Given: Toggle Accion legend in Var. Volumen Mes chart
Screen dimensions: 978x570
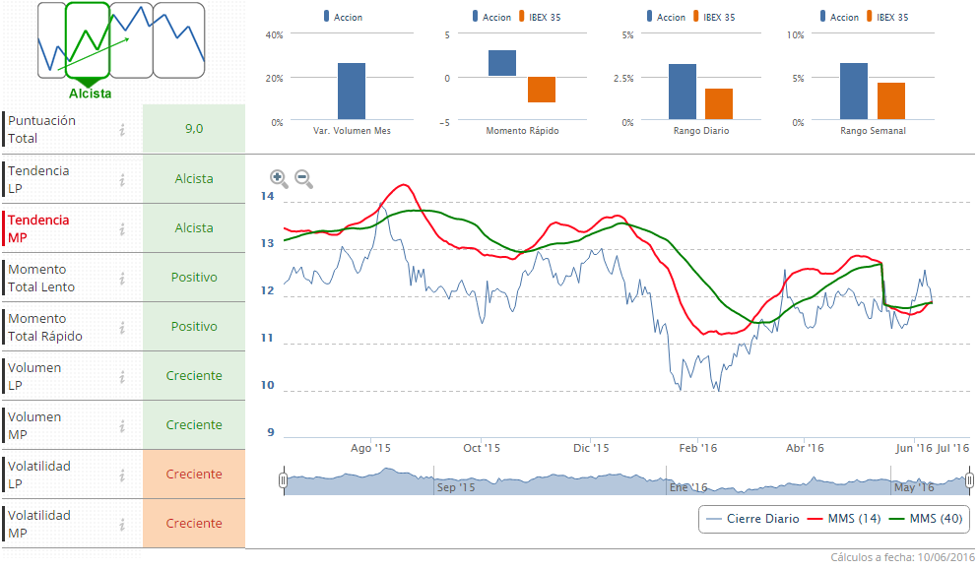Looking at the screenshot, I should coord(343,17).
